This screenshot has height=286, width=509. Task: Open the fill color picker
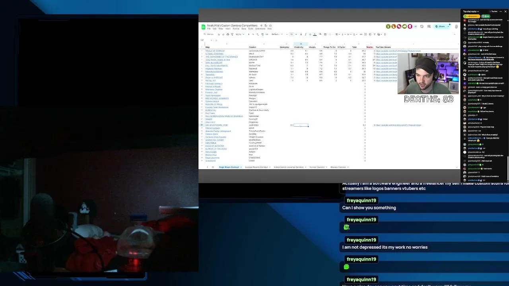(x=320, y=34)
